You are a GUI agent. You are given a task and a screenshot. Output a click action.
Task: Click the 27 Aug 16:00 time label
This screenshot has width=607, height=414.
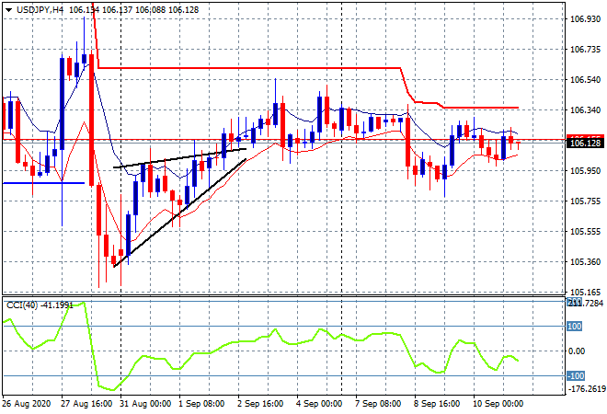tap(86, 404)
